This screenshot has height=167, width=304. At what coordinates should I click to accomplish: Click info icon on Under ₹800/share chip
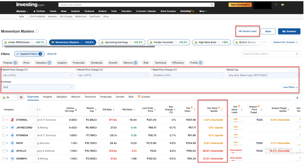click(x=32, y=42)
